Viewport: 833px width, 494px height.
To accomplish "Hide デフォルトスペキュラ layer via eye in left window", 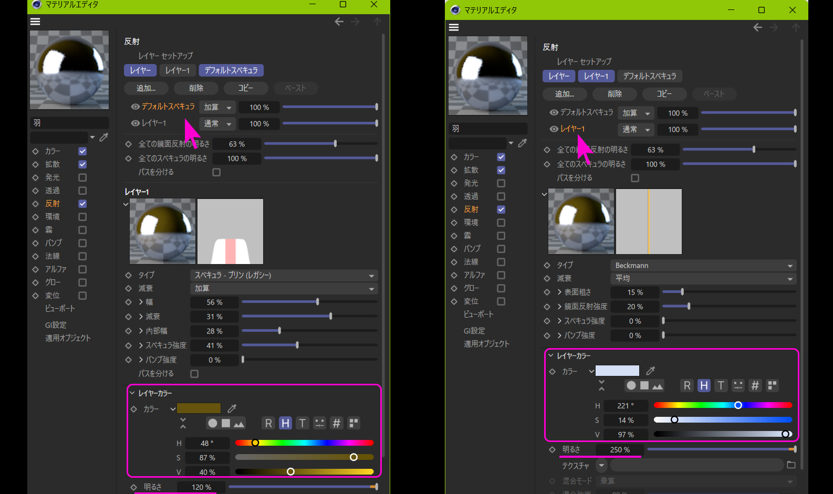I will click(135, 107).
